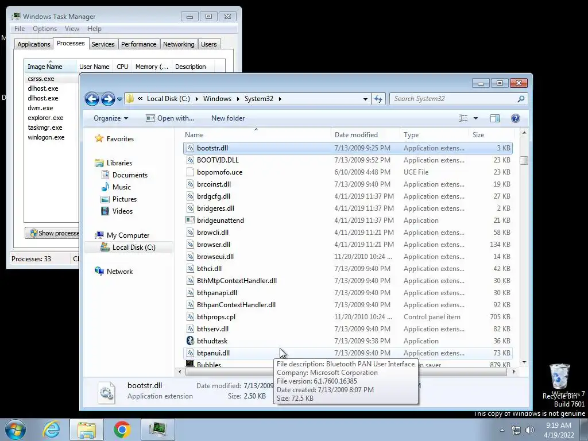Go forward with the Explorer forward arrow
Screen dimensions: 588x441
(108, 99)
